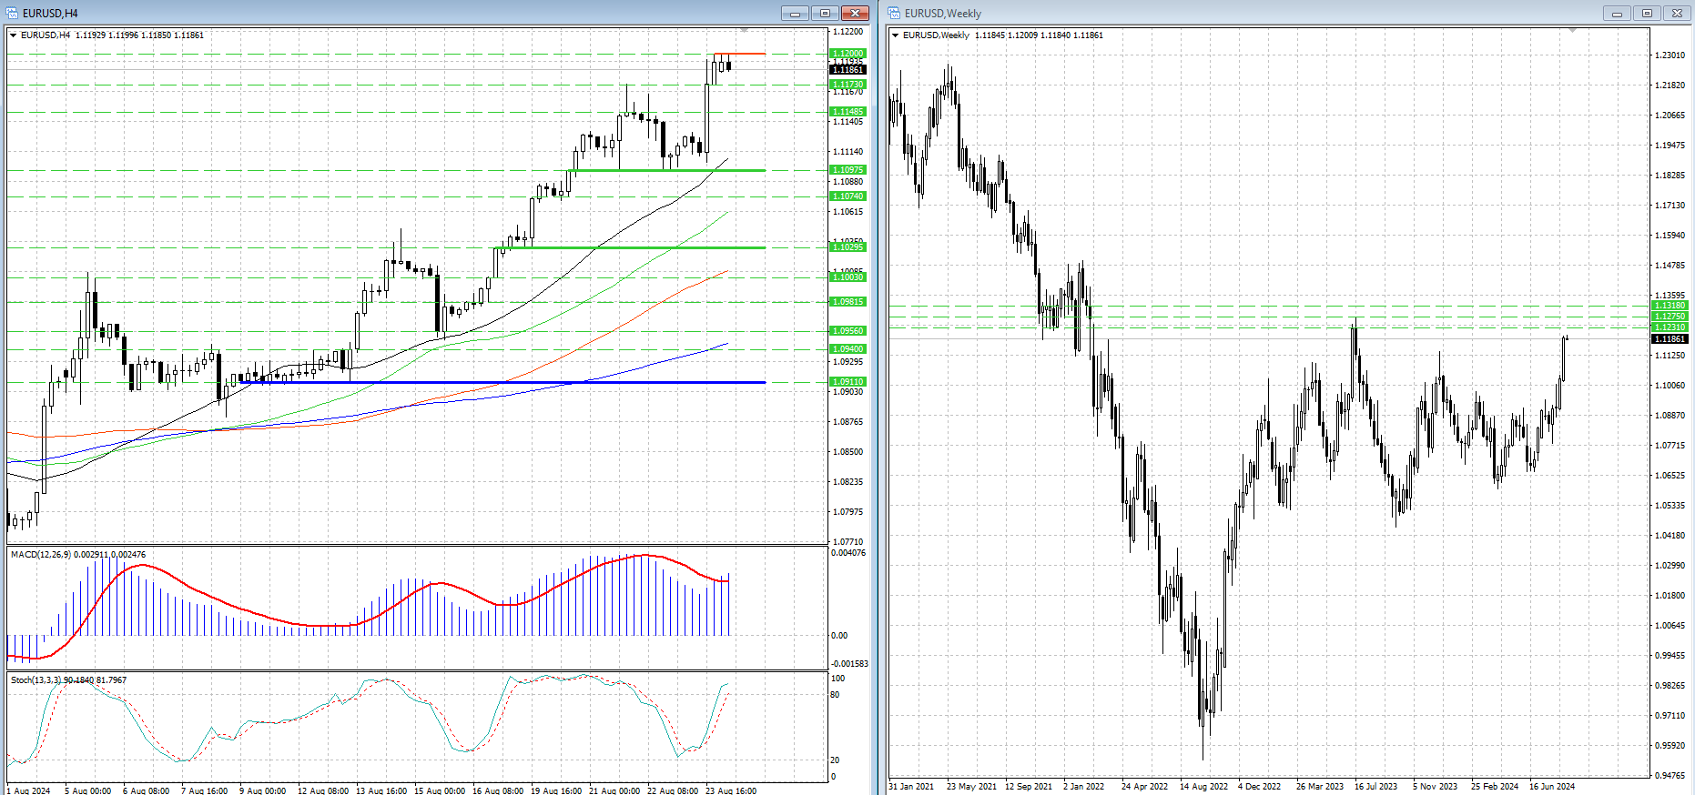Select the thick green line at 1.10975

(x=665, y=170)
